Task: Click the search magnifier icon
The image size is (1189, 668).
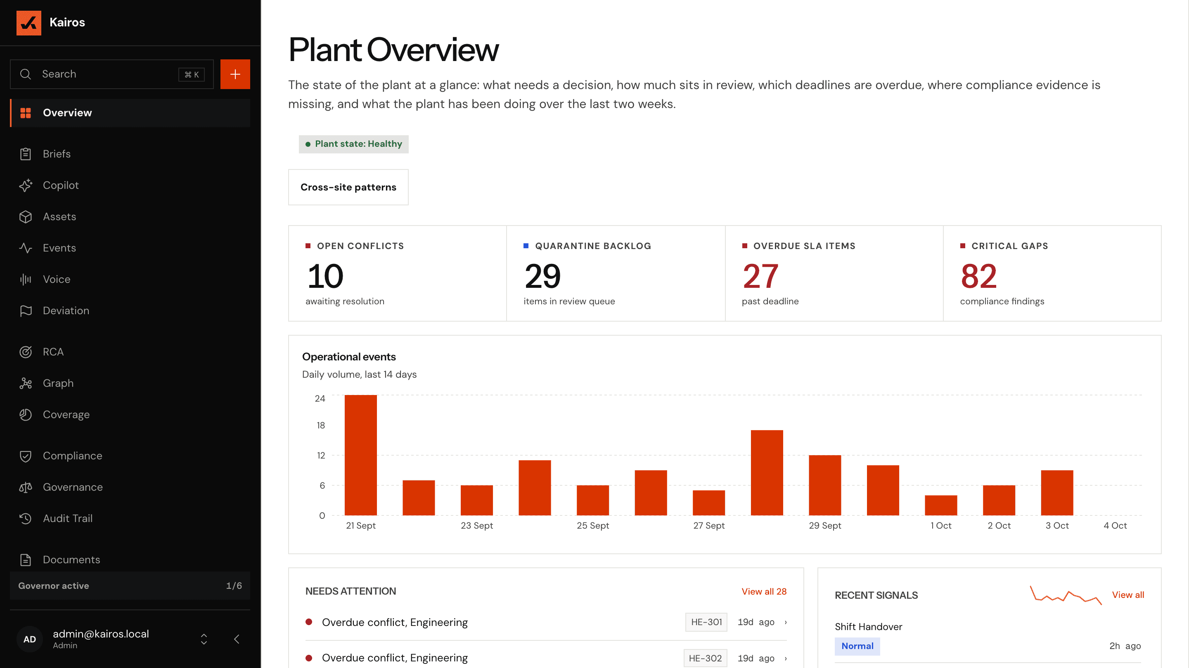Action: 26,74
